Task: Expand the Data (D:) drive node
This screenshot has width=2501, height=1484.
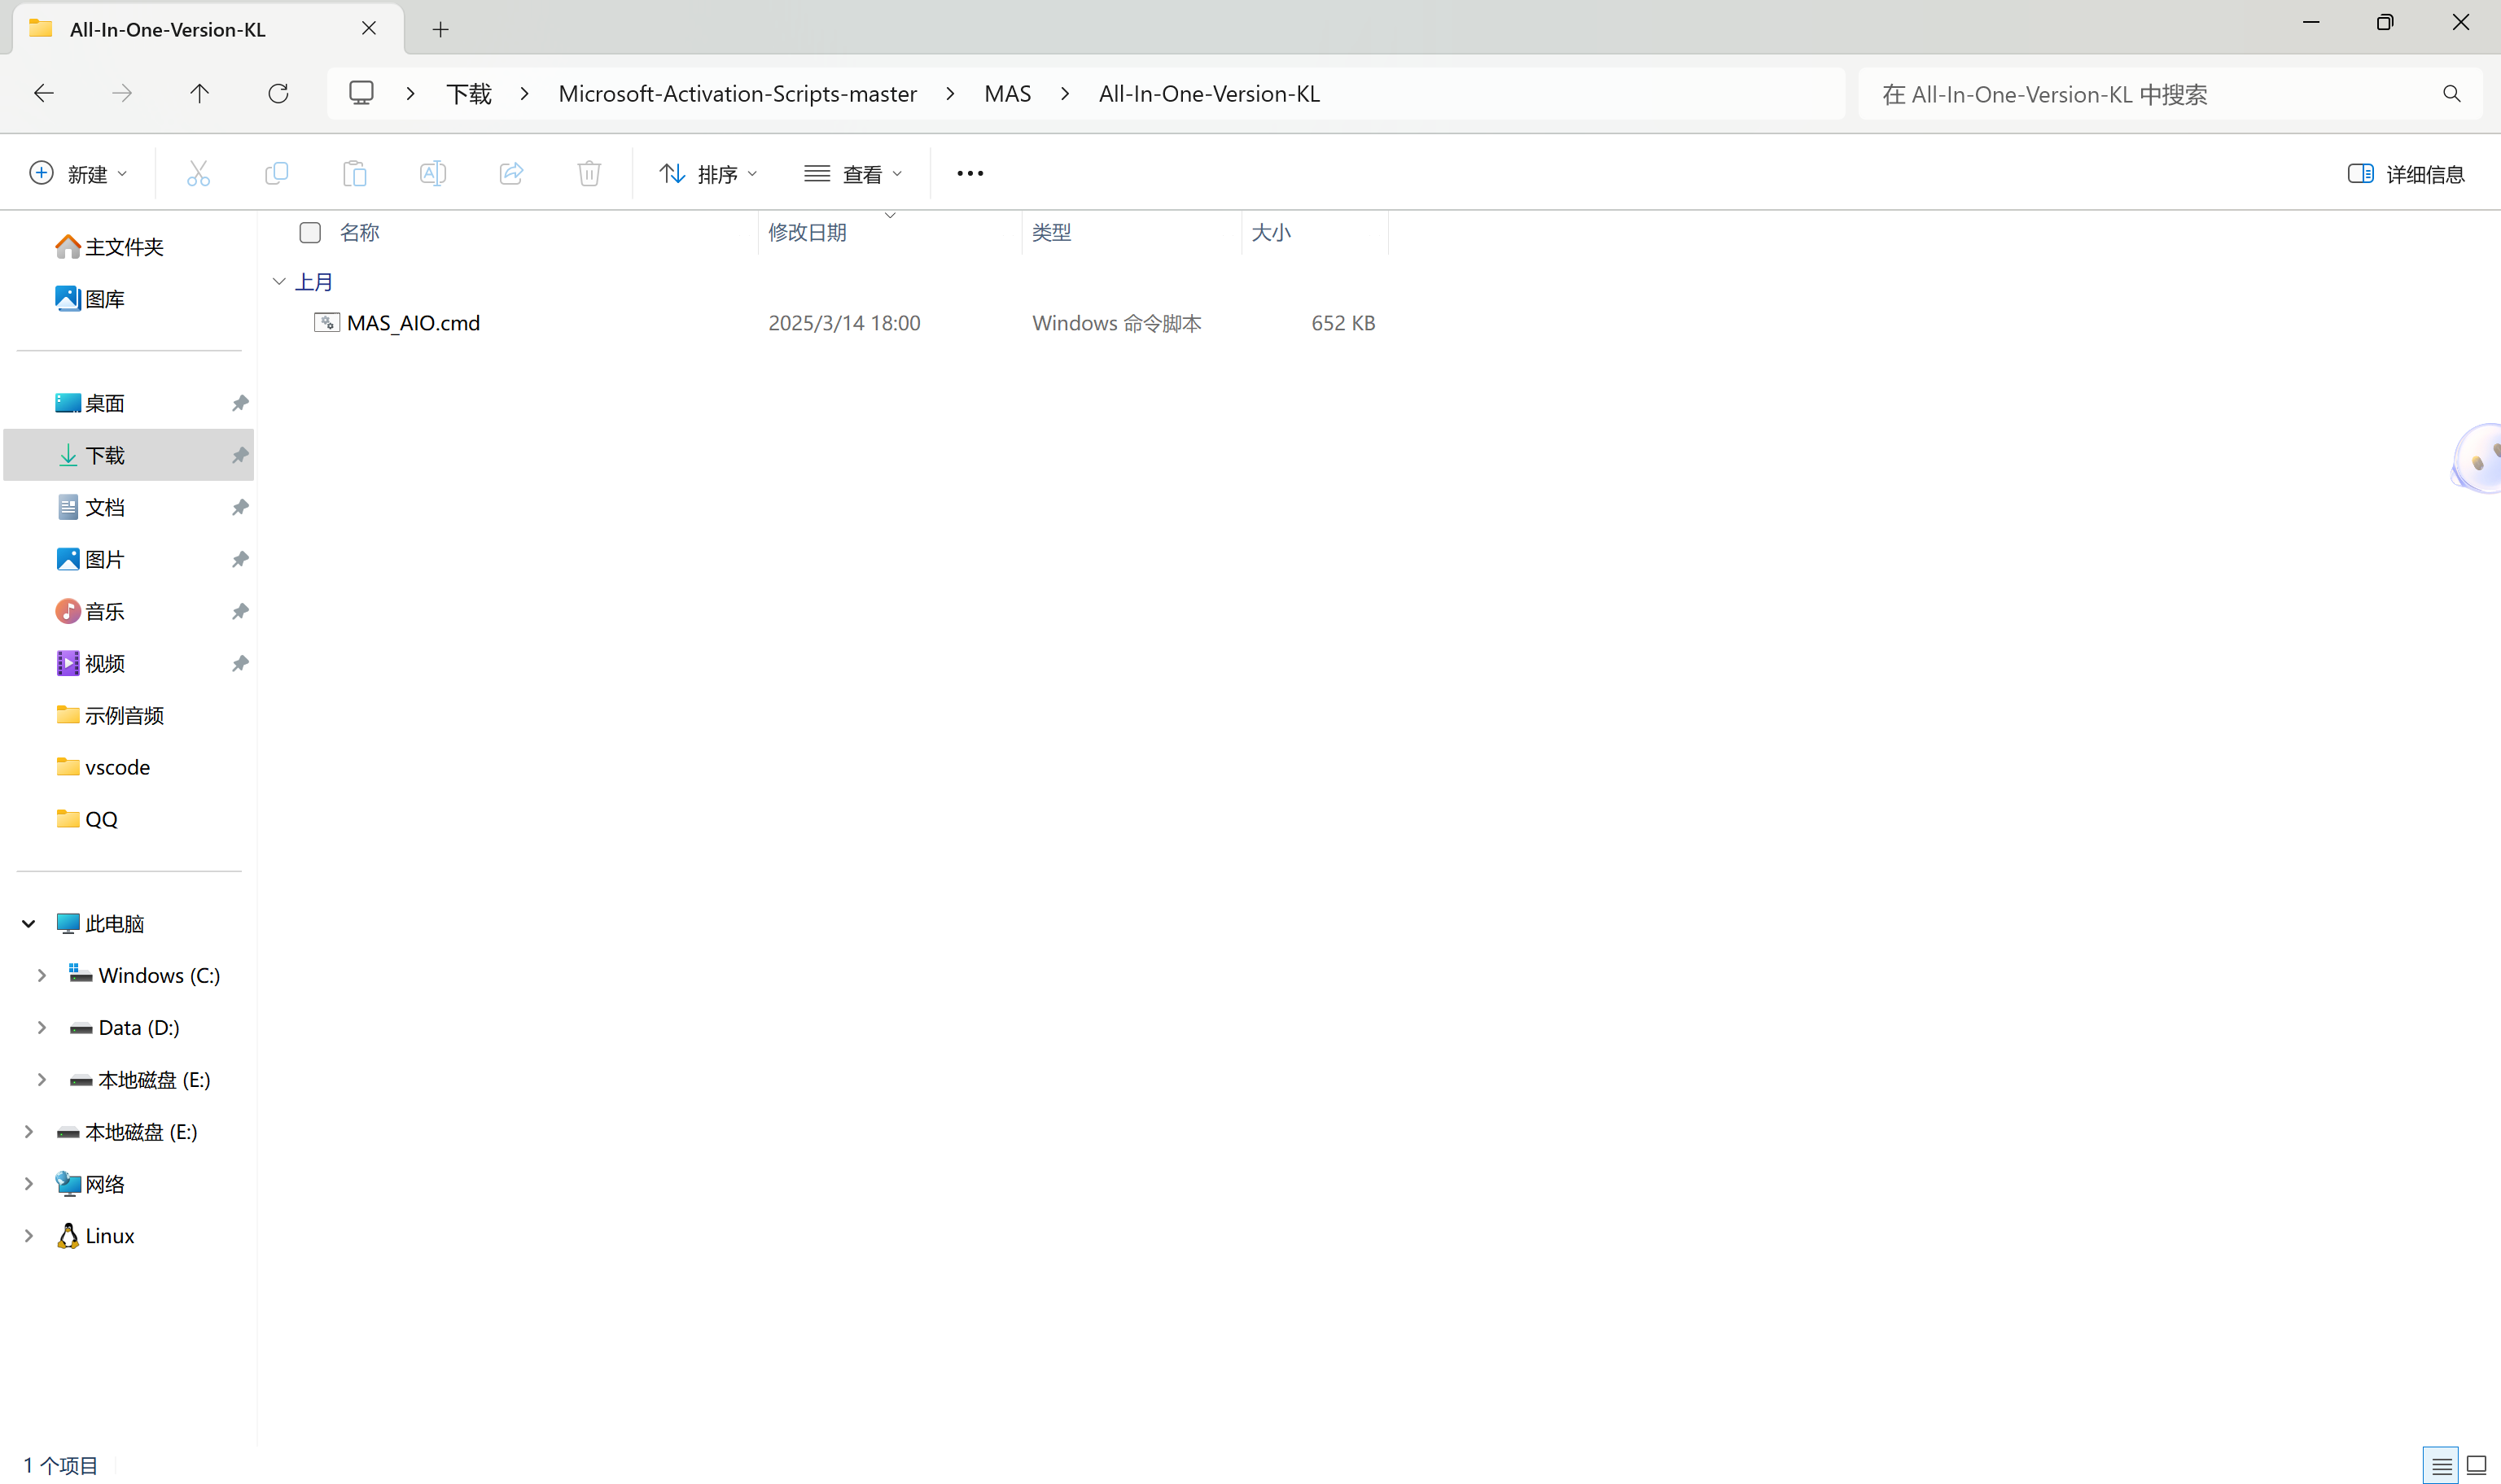Action: point(41,1027)
